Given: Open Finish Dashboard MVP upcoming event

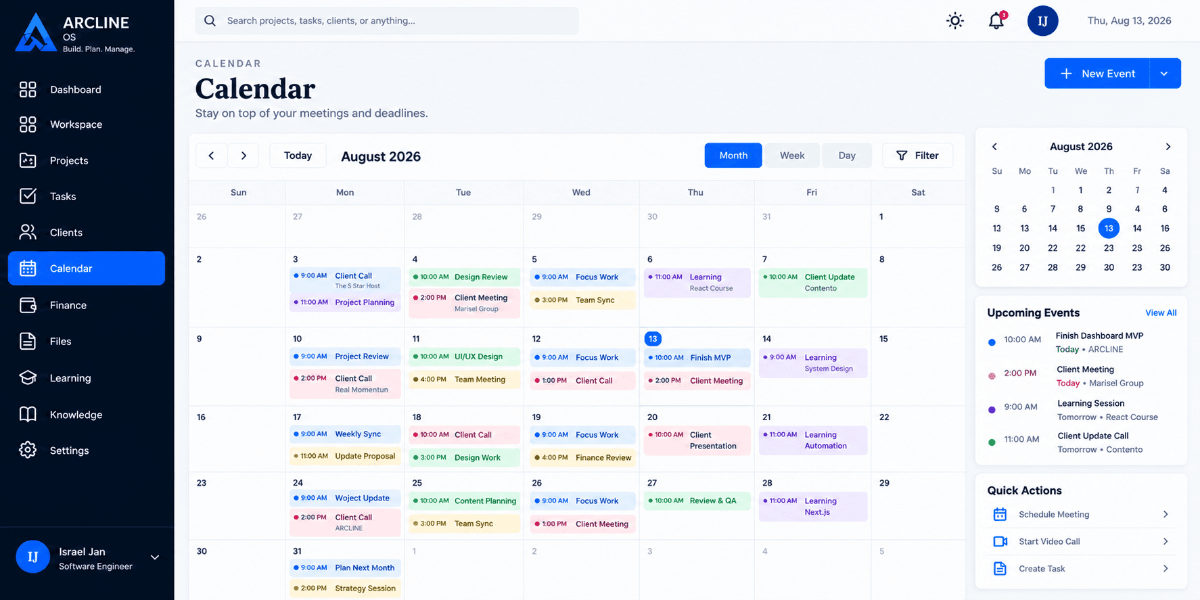Looking at the screenshot, I should [x=1082, y=342].
